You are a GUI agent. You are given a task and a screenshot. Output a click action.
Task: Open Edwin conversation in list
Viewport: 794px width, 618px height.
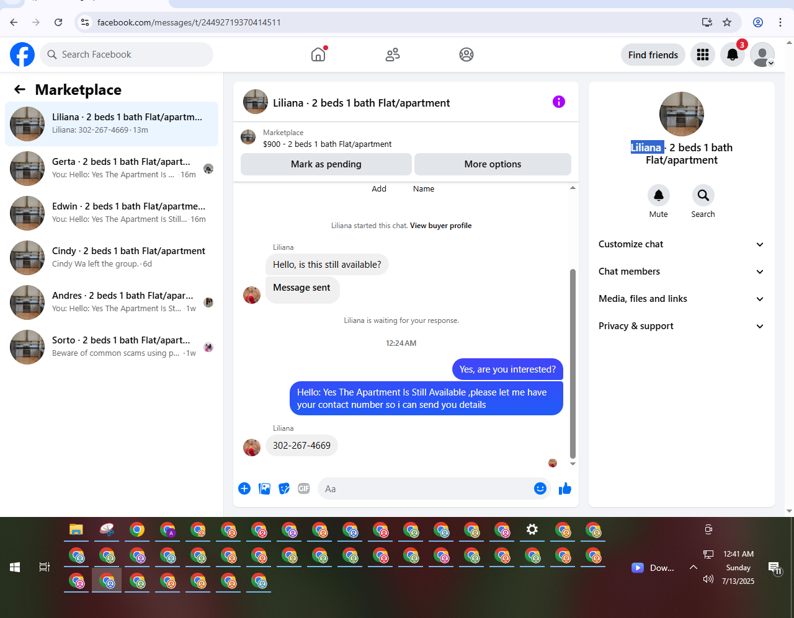(112, 213)
